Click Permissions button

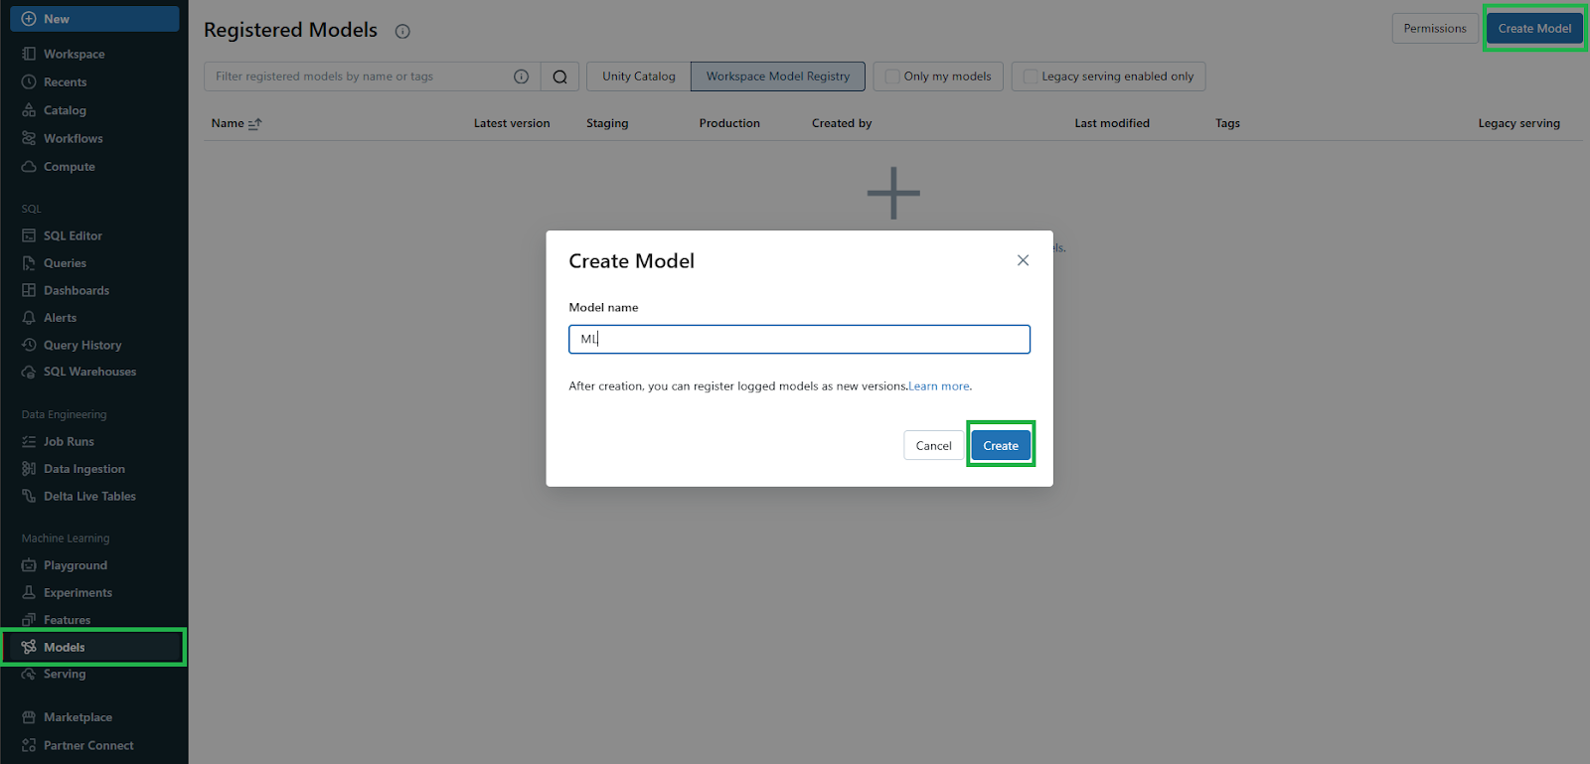pyautogui.click(x=1435, y=28)
